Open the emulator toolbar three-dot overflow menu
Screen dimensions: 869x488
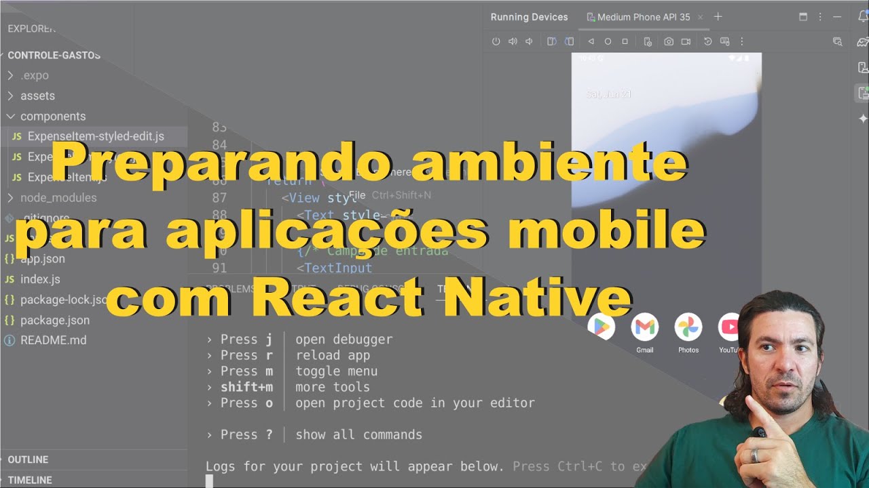click(742, 41)
